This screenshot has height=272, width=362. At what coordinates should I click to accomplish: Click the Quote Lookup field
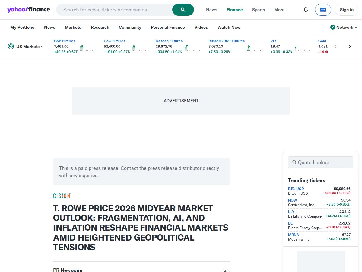point(320,162)
